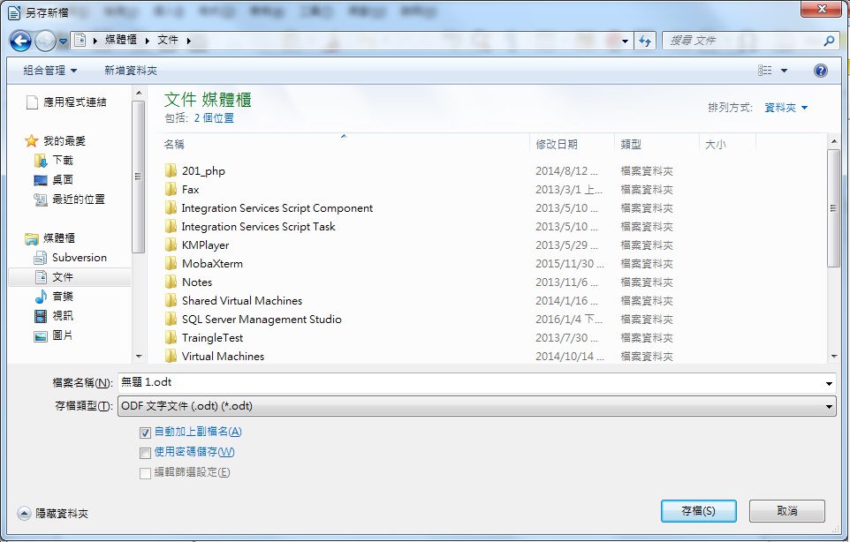Click the disabled 編輯篩選設定 checkbox
The image size is (850, 542).
[145, 473]
